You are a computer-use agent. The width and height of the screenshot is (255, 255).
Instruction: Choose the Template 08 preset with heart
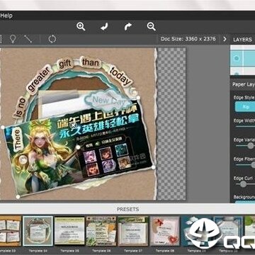click(164, 231)
